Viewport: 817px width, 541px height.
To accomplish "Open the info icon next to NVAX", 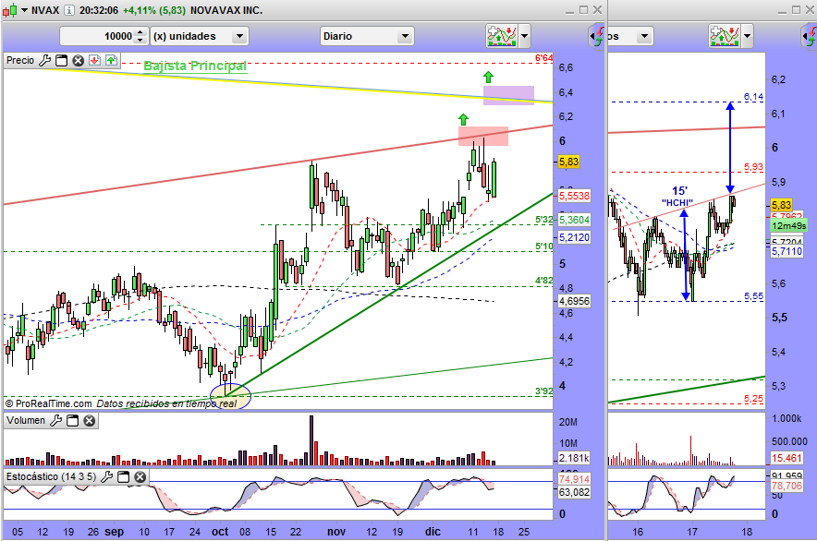I will [x=69, y=10].
